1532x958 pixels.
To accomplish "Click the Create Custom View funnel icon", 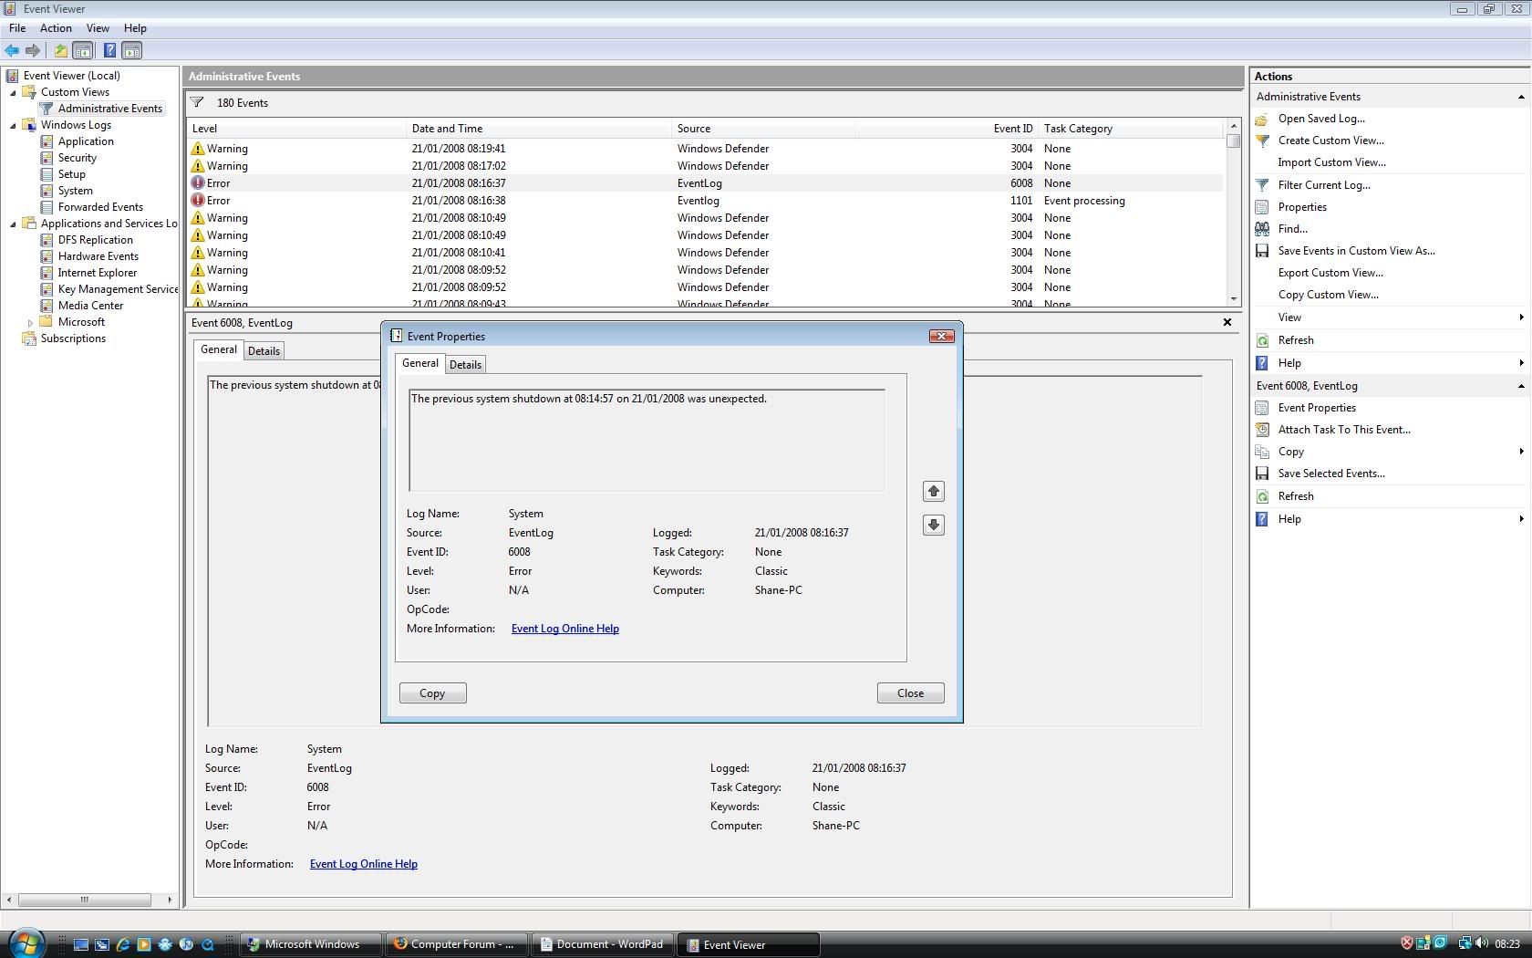I will (1262, 141).
